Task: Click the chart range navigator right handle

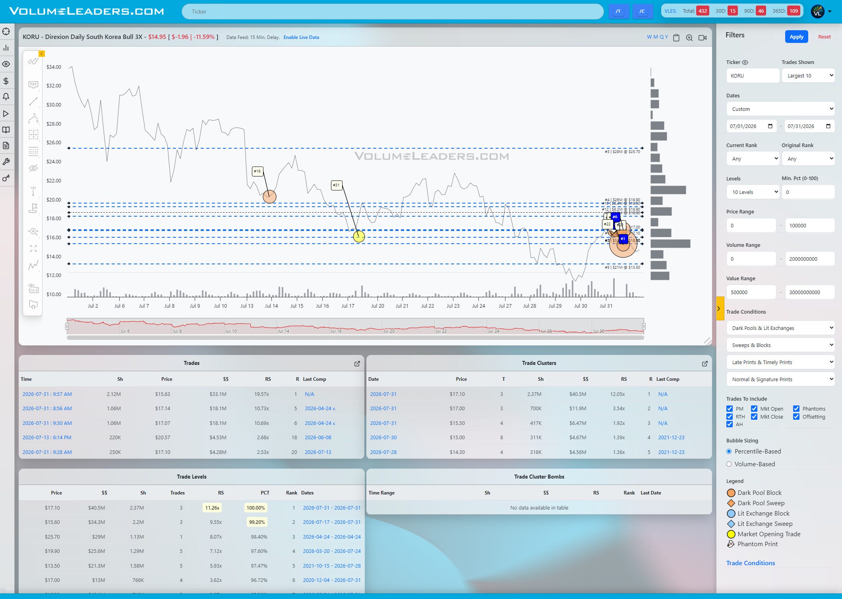Action: click(644, 326)
